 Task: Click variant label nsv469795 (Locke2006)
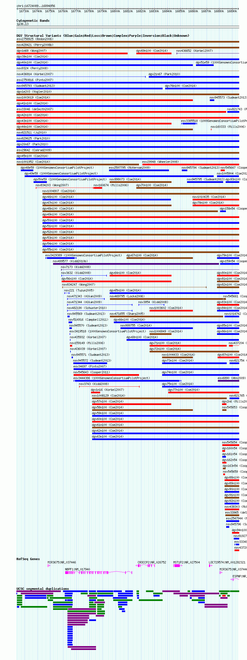pyautogui.click(x=127, y=296)
